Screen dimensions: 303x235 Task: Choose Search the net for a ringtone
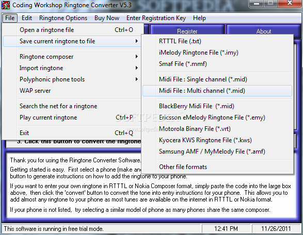(73, 106)
